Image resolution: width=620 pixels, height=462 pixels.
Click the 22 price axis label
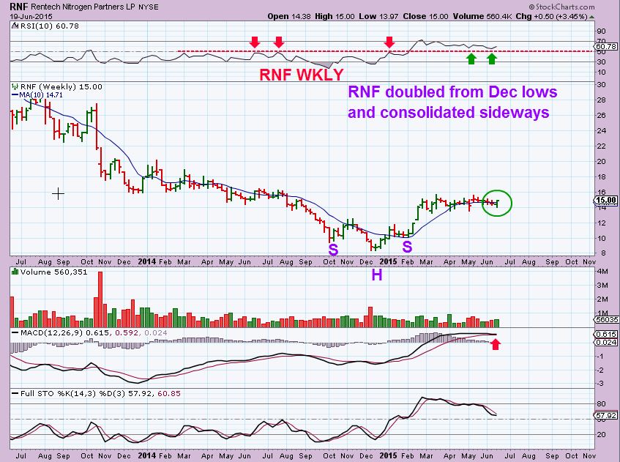[602, 146]
